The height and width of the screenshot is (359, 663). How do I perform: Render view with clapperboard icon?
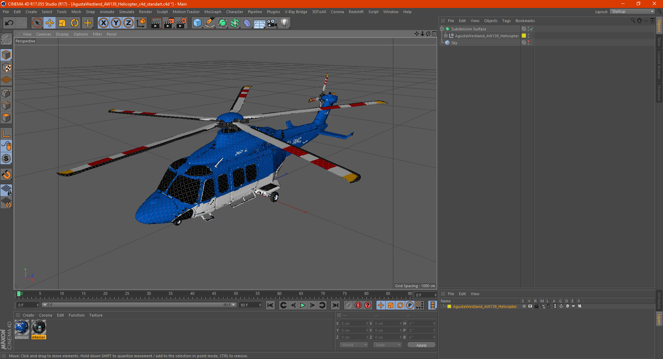tap(156, 23)
